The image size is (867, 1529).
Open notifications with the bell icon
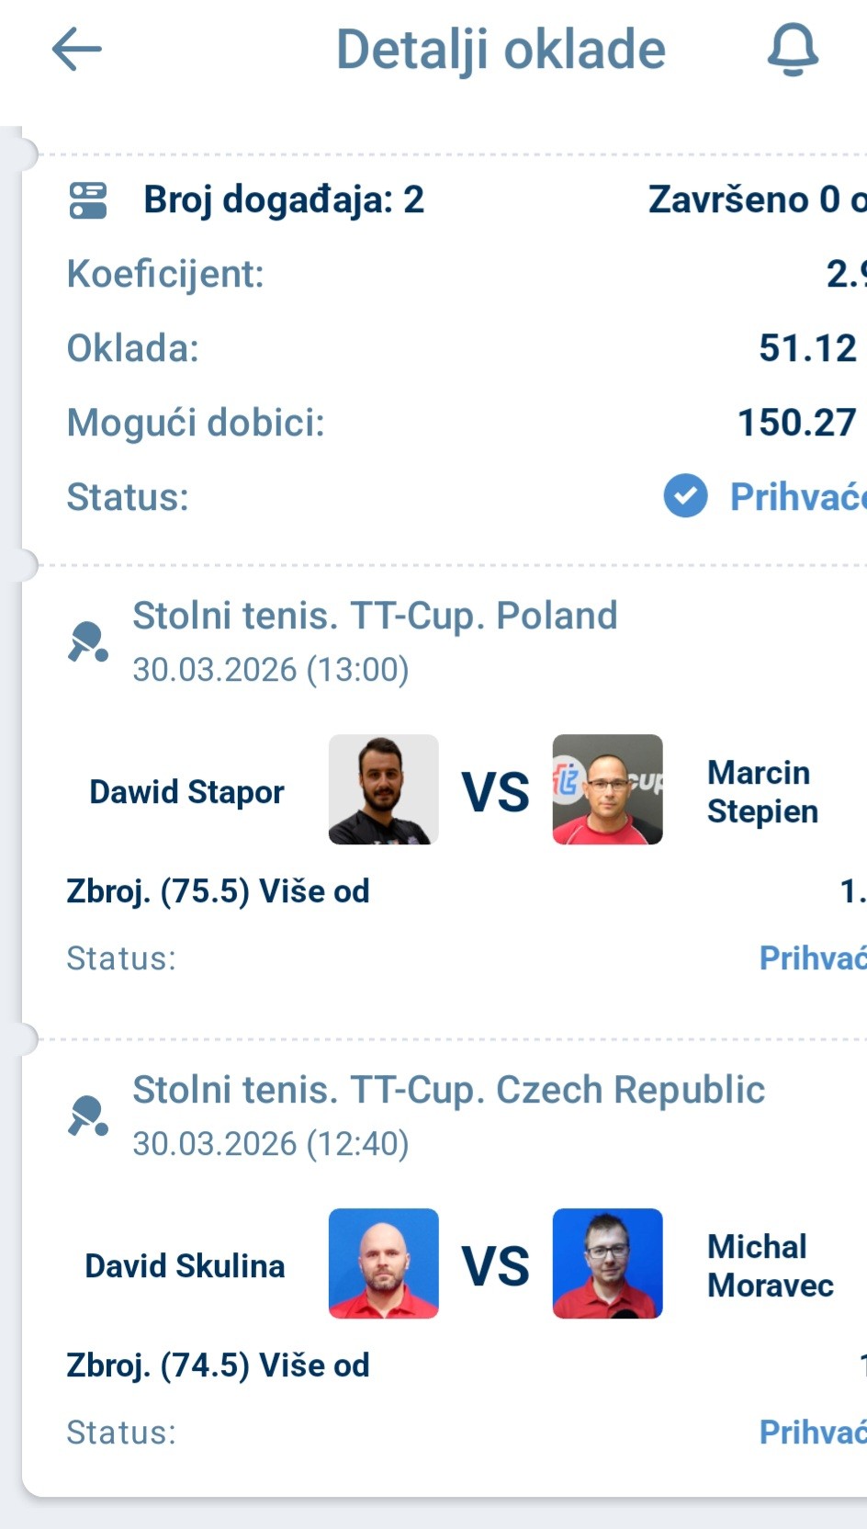[x=792, y=50]
